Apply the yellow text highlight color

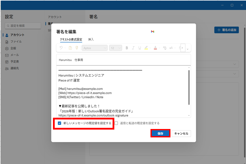146,48
